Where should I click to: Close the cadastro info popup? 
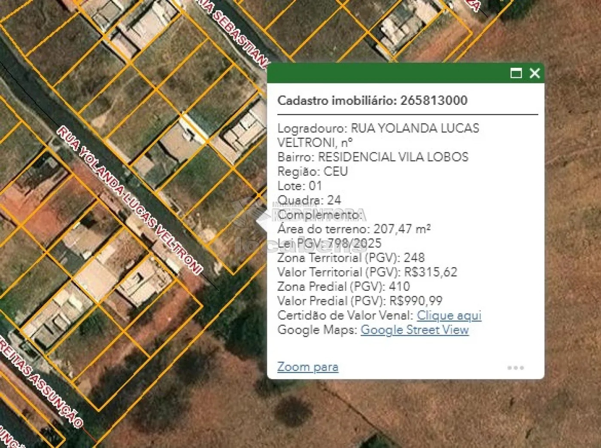click(534, 73)
